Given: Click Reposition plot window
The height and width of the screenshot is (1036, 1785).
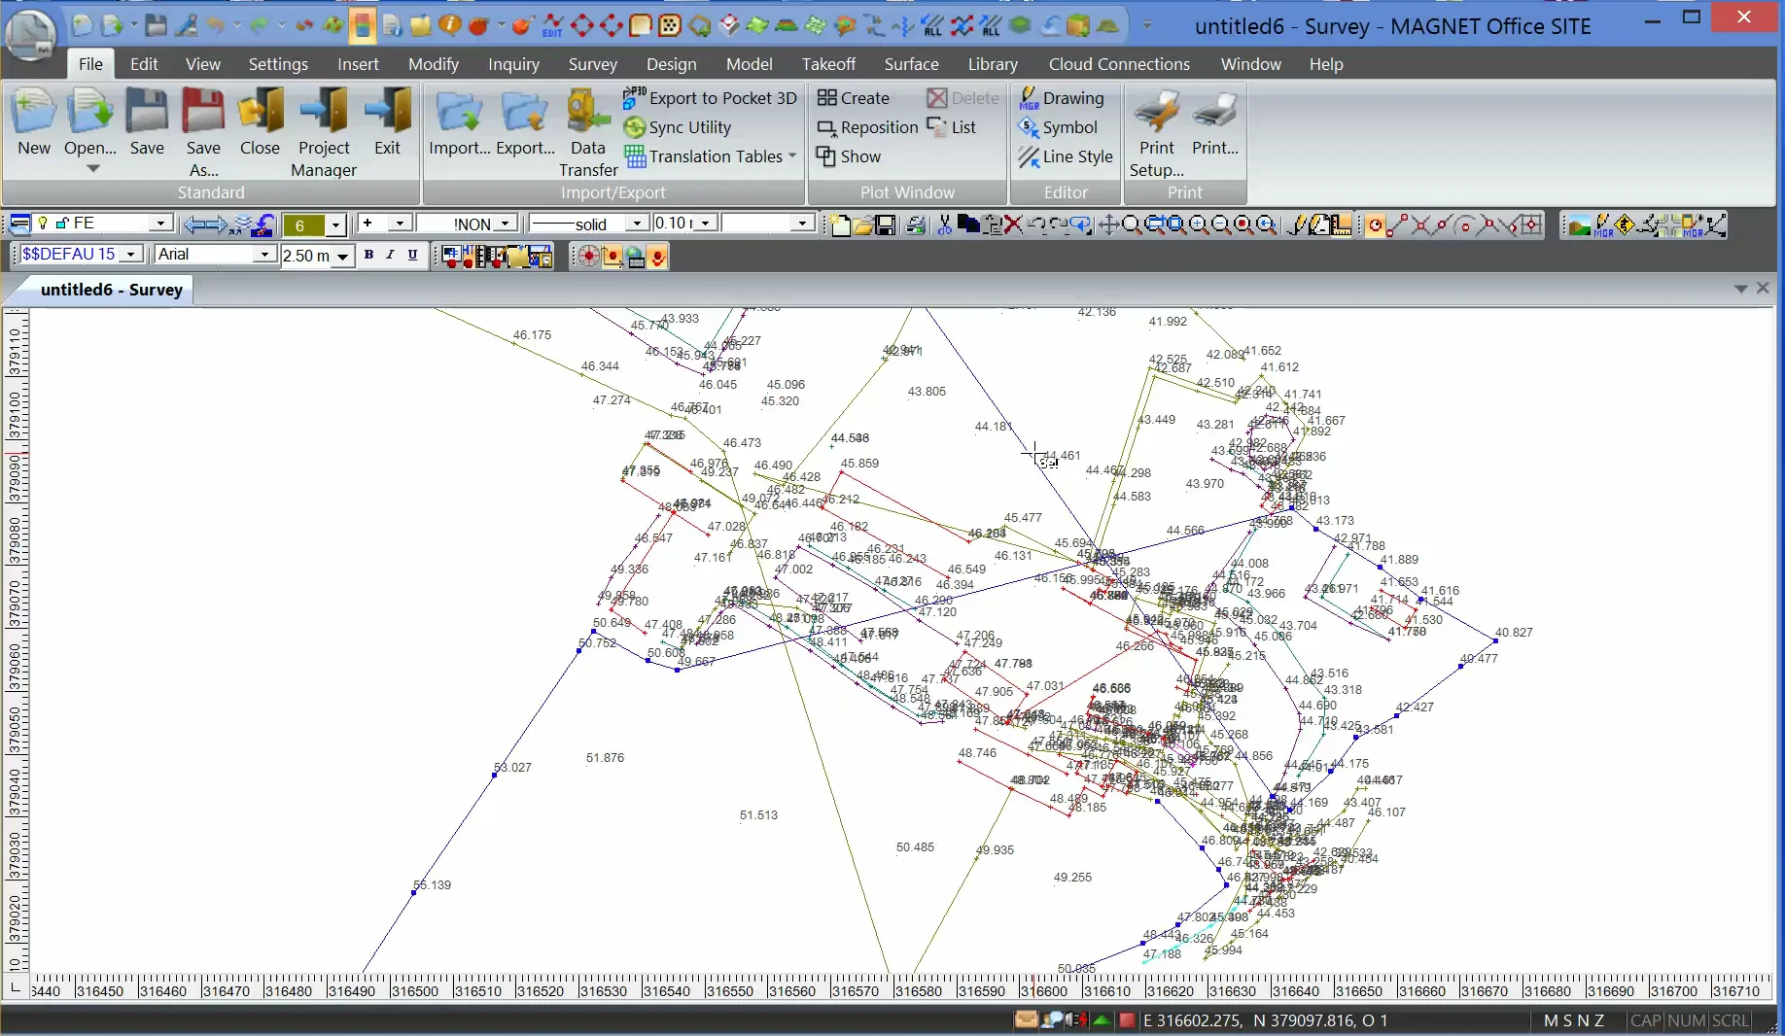Looking at the screenshot, I should (x=867, y=127).
